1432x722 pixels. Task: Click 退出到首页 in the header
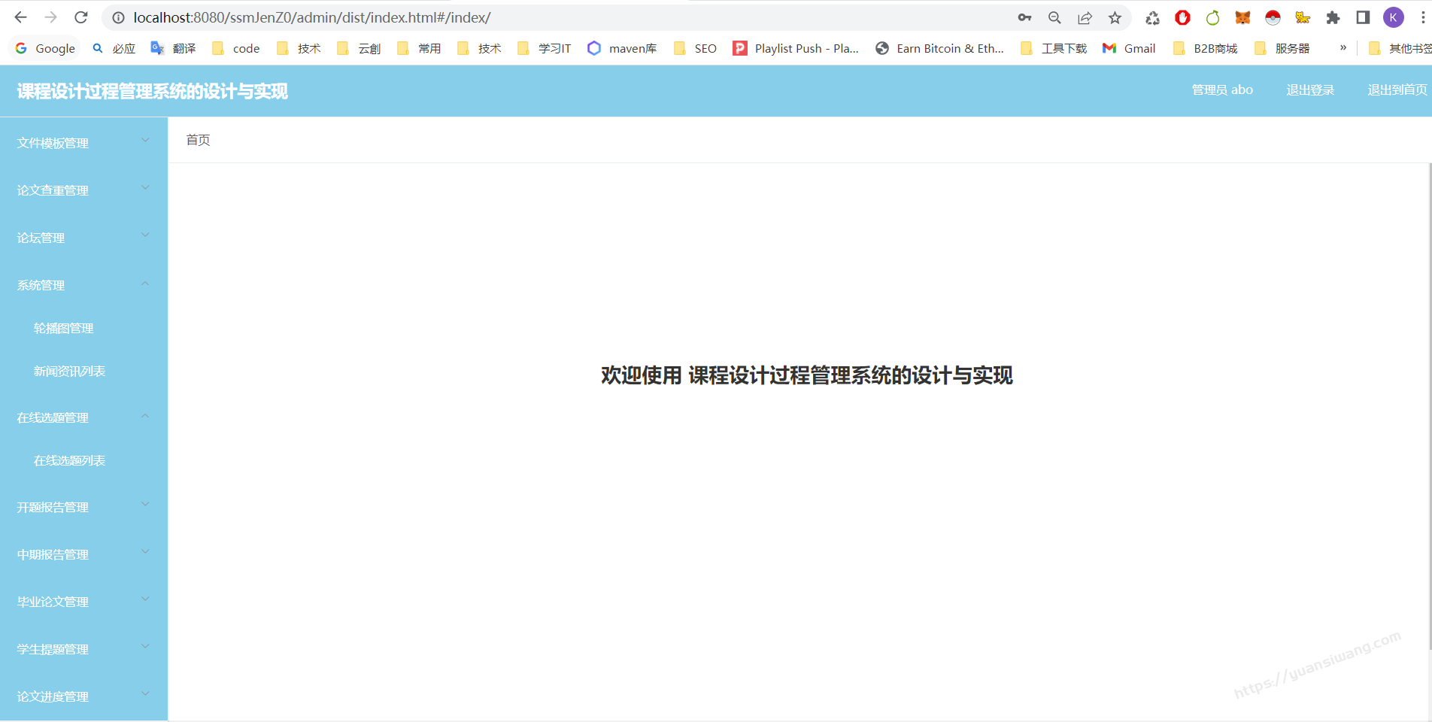point(1397,90)
